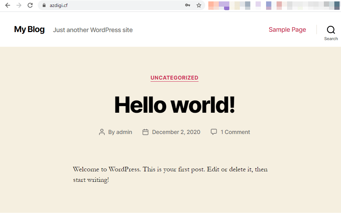Screen dimensions: 341x216
Task: Click the browser forward arrow
Action: tap(19, 5)
